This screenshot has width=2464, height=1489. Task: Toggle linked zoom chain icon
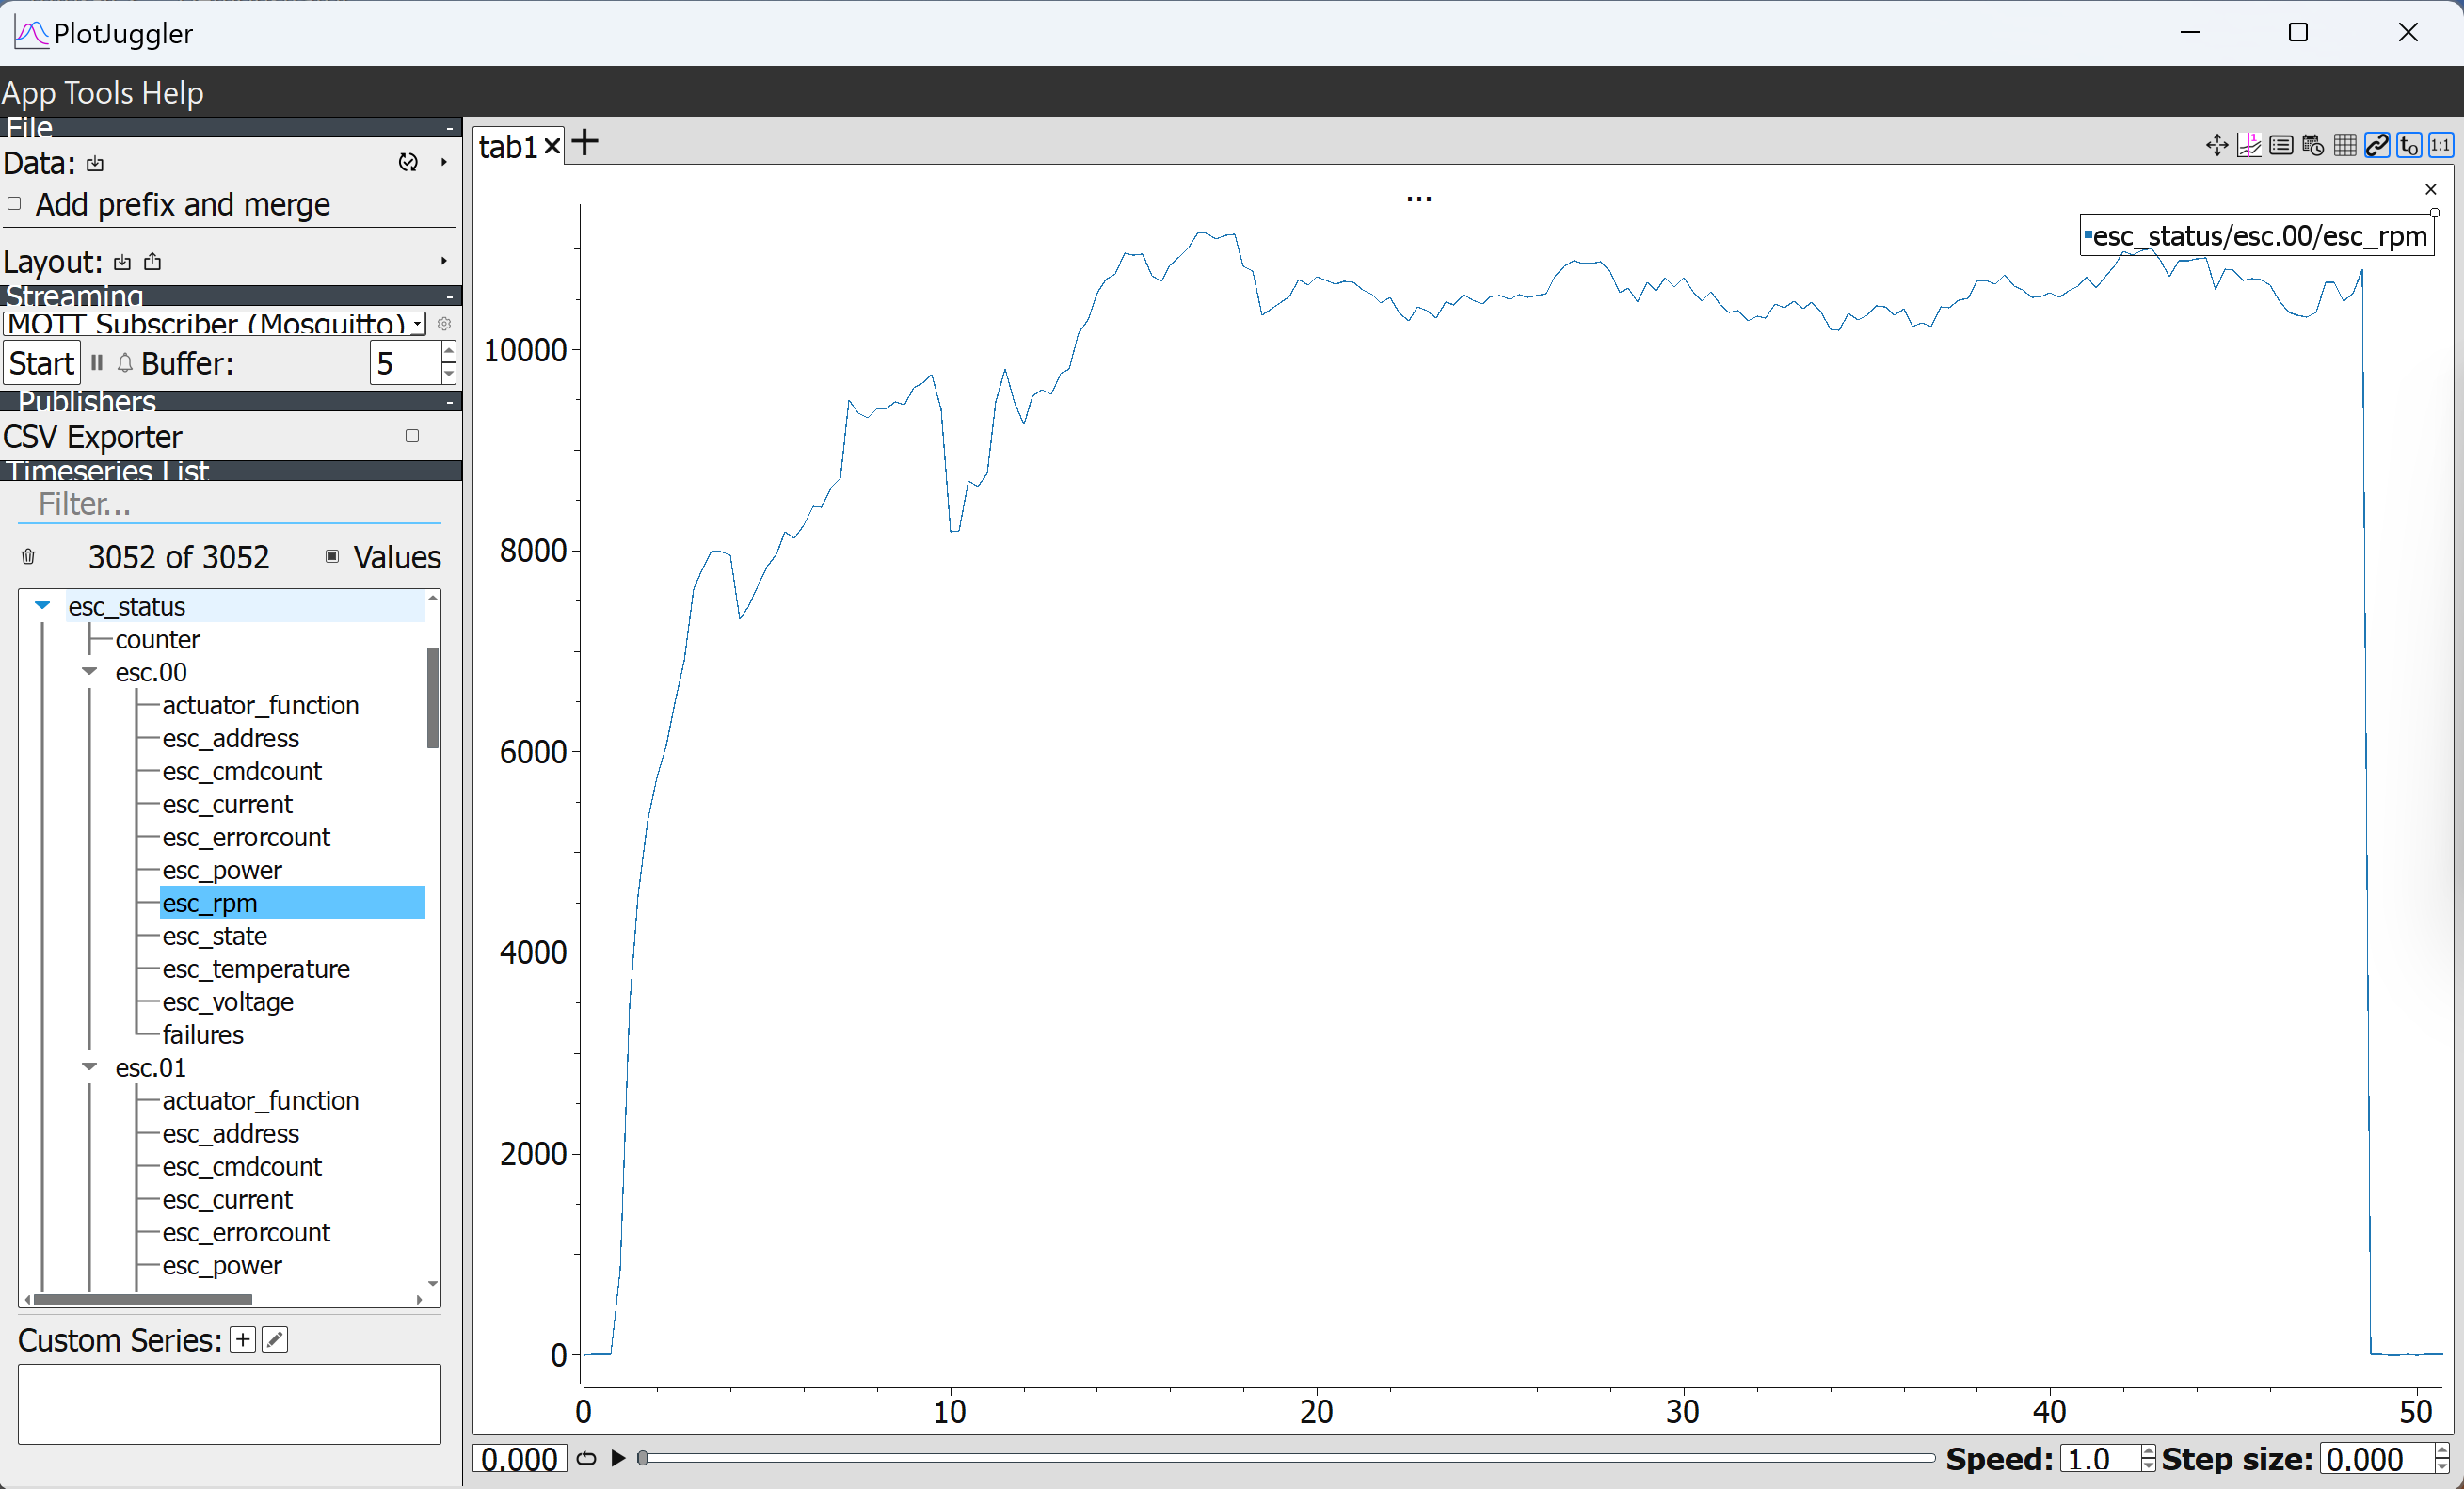[x=2377, y=146]
